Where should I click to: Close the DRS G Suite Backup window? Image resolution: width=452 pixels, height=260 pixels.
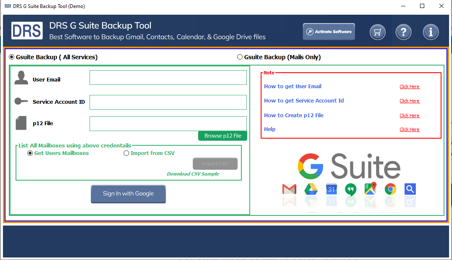pyautogui.click(x=441, y=6)
